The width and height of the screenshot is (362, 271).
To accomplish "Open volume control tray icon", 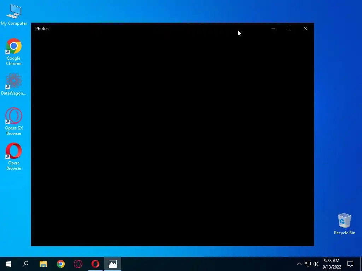I will coord(316,264).
